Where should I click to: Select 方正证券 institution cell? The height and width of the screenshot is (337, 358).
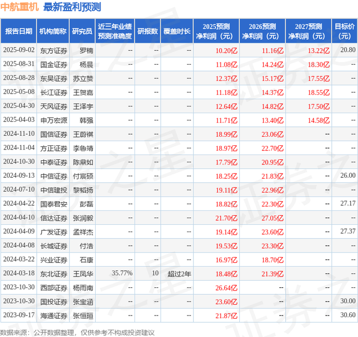tap(54, 148)
